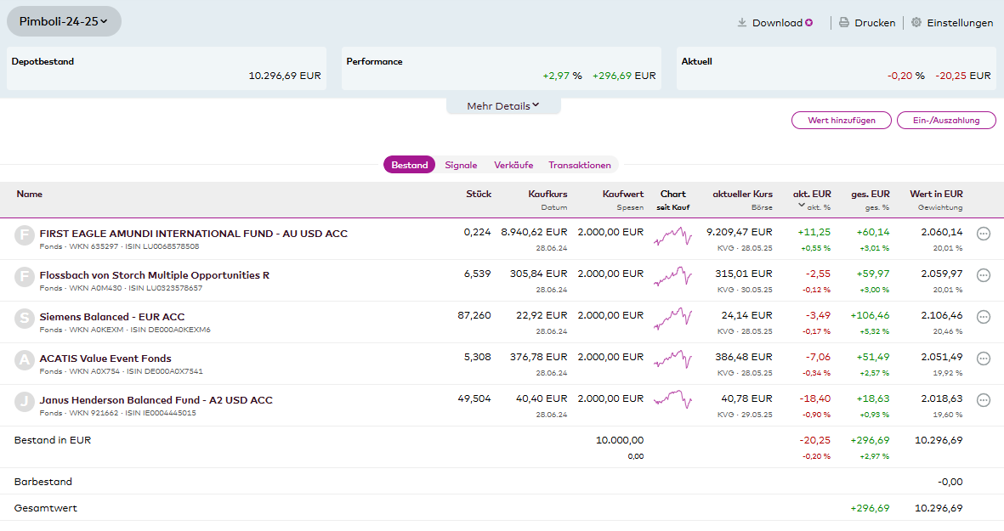Switch to the Verkäufe tab
The image size is (1004, 531).
click(x=513, y=165)
